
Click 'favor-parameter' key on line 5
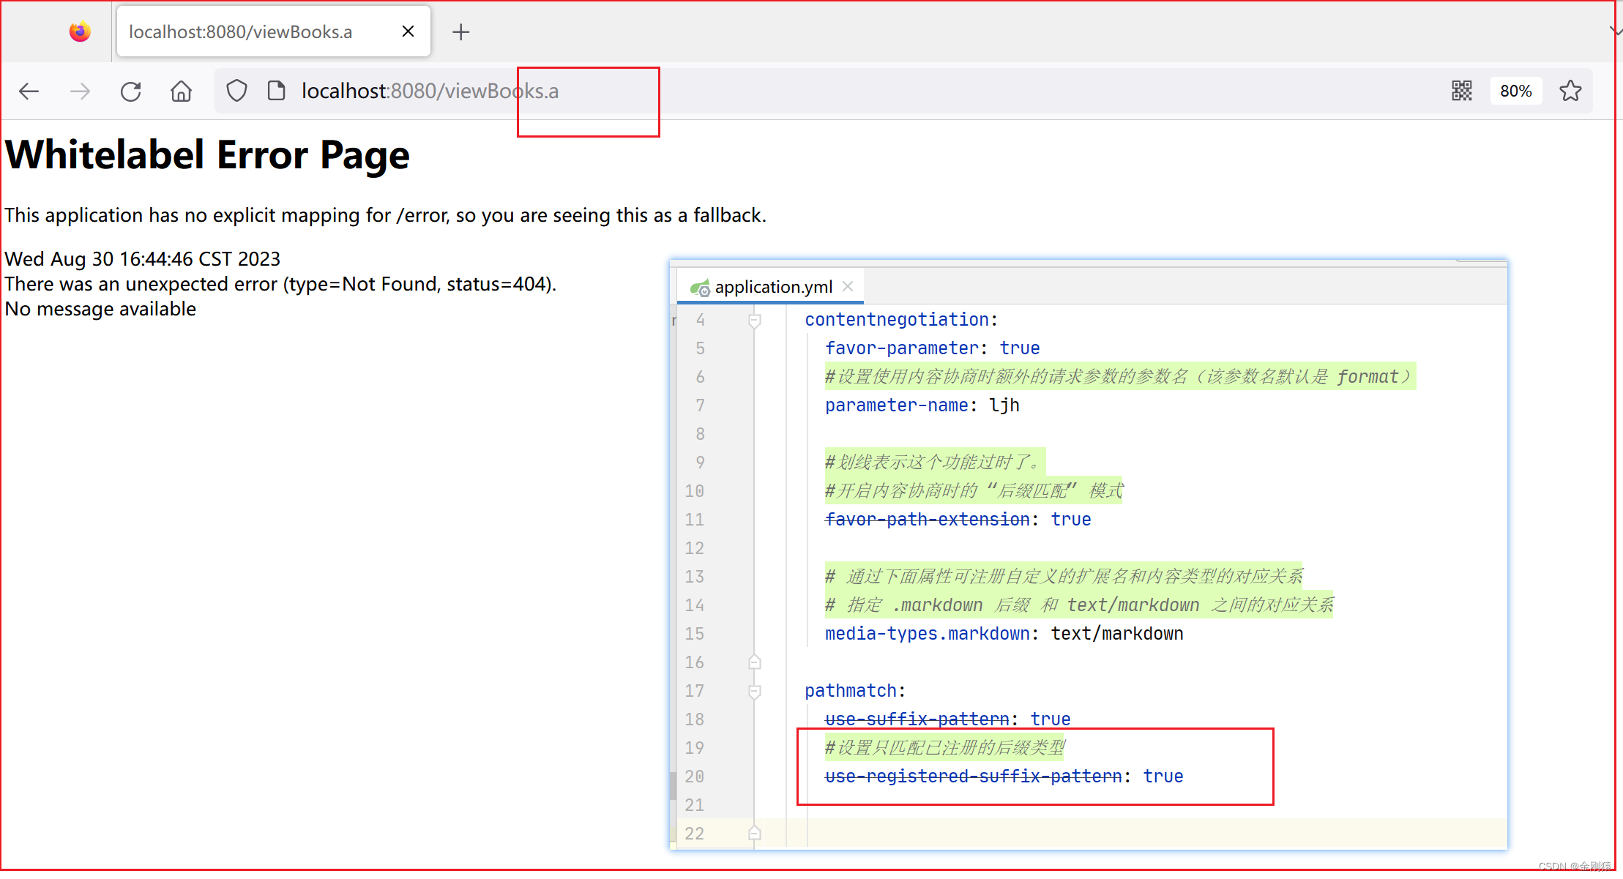902,348
